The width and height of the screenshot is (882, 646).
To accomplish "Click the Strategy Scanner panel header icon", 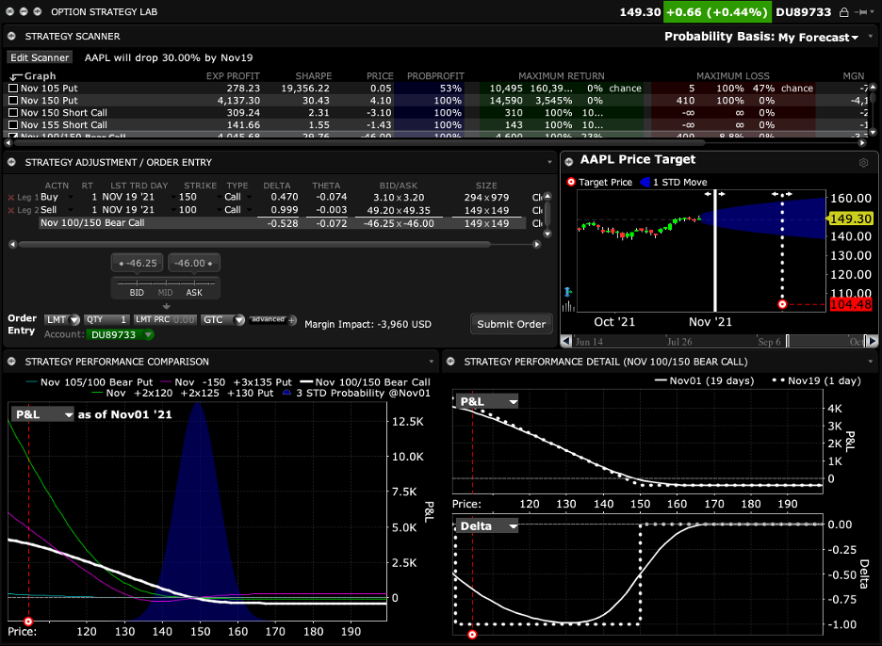I will click(x=11, y=36).
